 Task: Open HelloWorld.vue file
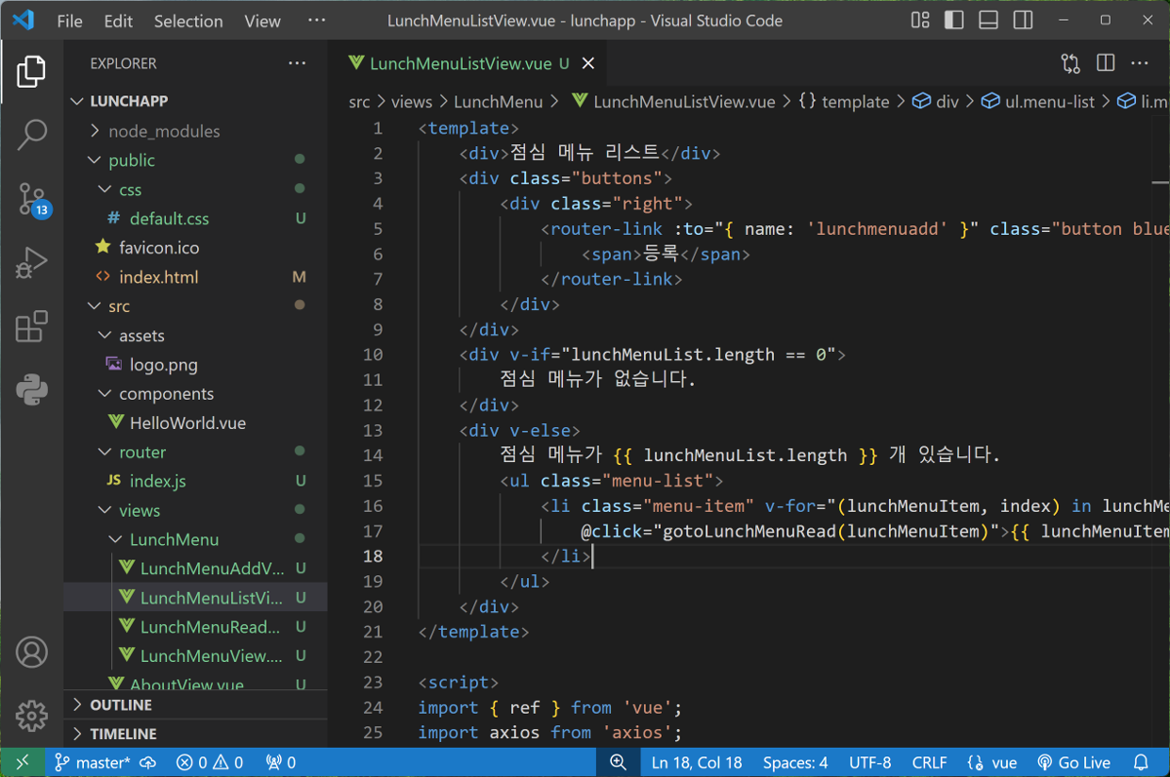(196, 423)
